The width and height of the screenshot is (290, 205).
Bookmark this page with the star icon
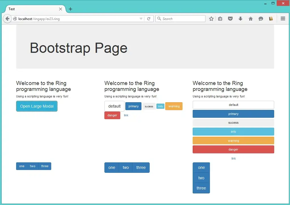[x=211, y=19]
